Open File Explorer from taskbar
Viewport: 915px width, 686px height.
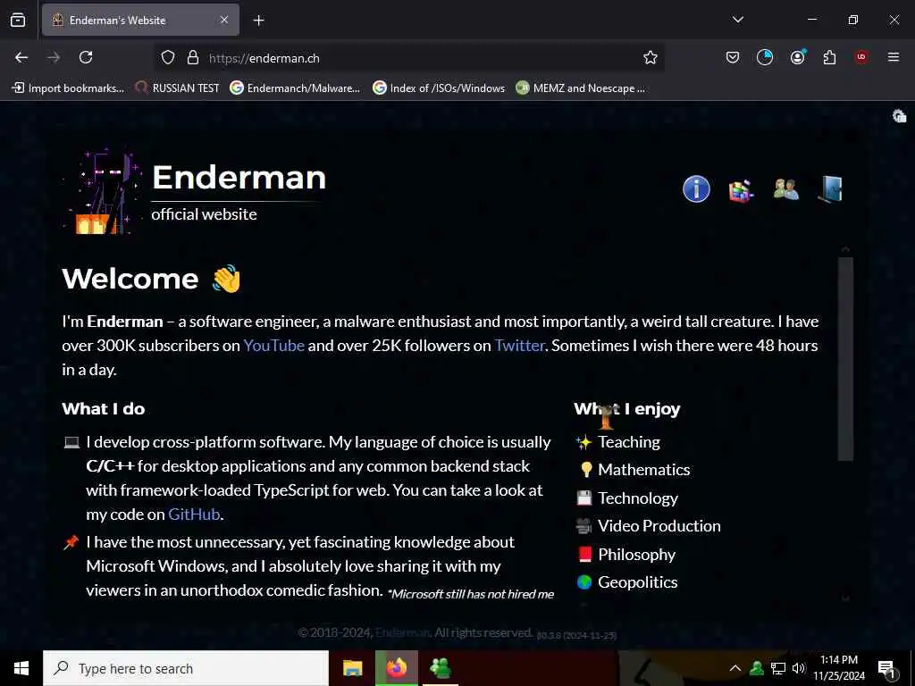tap(352, 668)
